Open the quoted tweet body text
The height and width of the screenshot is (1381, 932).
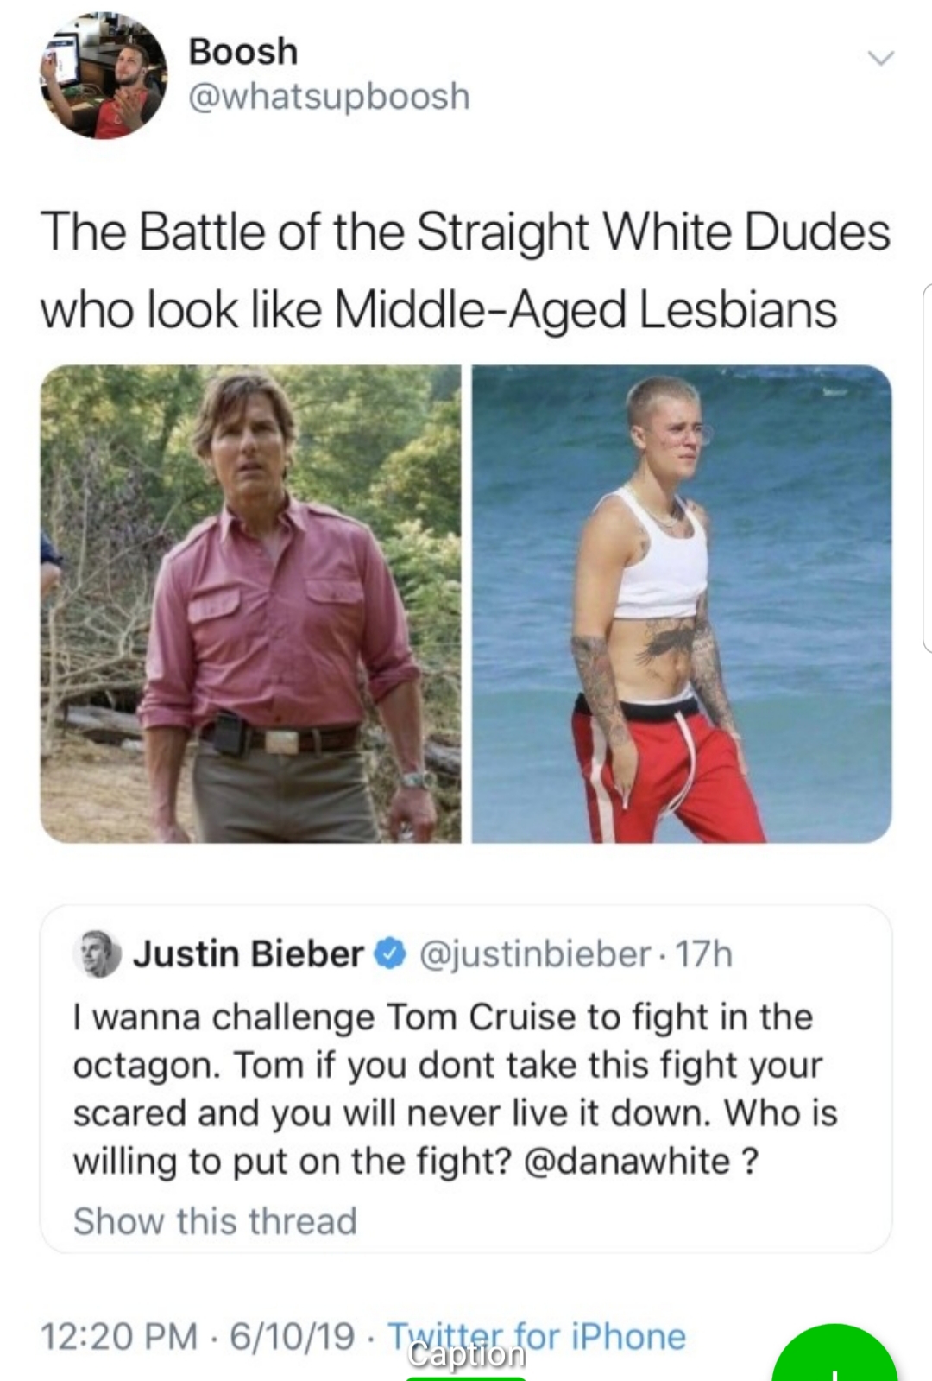pyautogui.click(x=455, y=1089)
